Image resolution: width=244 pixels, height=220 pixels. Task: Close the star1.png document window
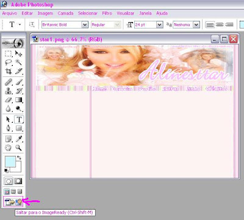pyautogui.click(x=234, y=39)
